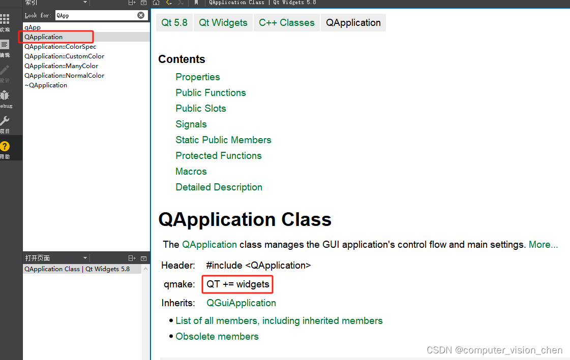
Task: Open the QGuiApplication inherits link
Action: pos(241,303)
